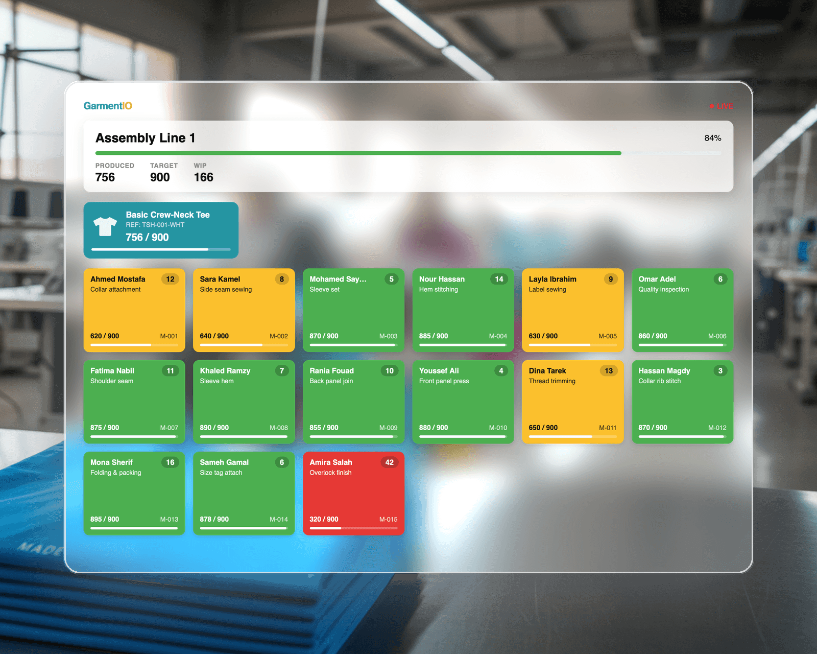This screenshot has width=817, height=654.
Task: Click the Assembly Line 1 heading
Action: pos(146,137)
